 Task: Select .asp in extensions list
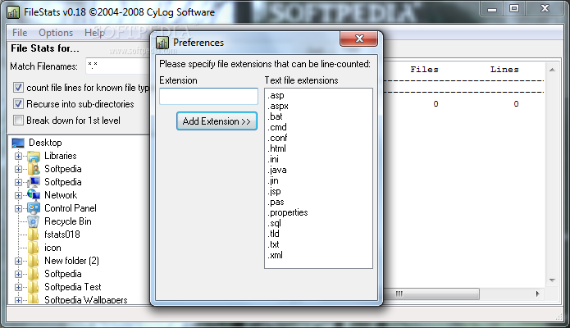[x=276, y=96]
